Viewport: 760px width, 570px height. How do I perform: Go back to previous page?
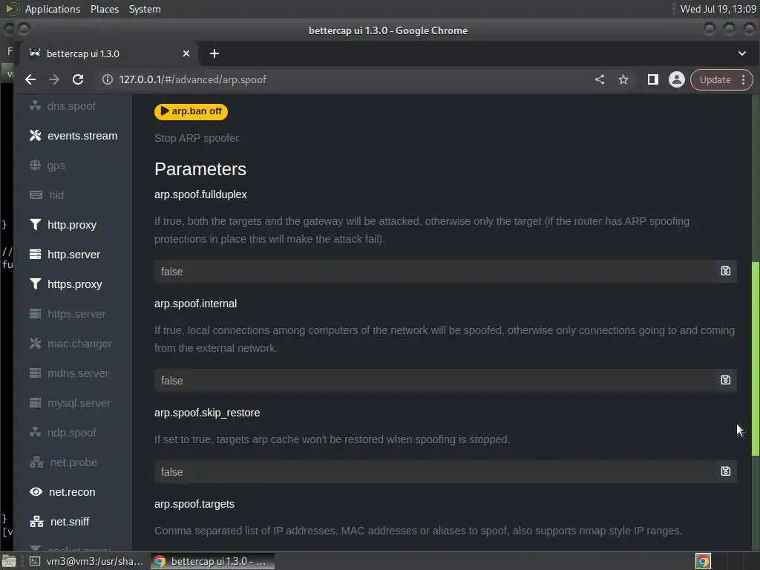click(x=30, y=79)
